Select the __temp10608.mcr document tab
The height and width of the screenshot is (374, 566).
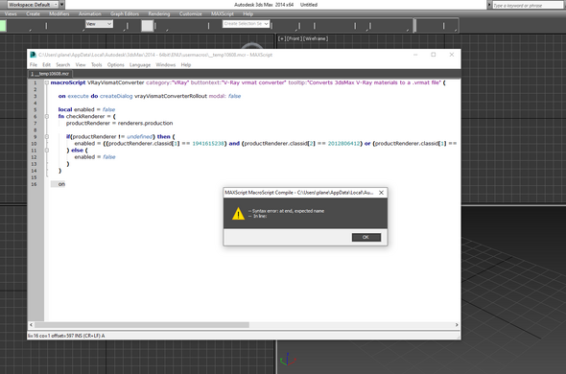click(50, 74)
